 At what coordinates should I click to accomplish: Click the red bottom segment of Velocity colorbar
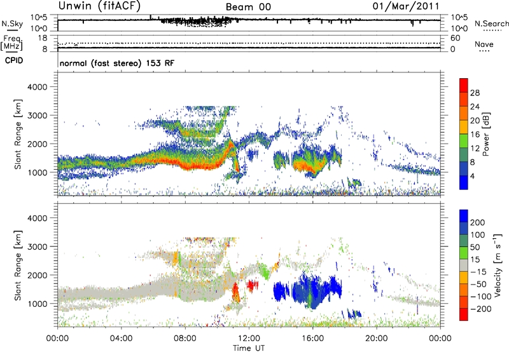[x=464, y=315]
